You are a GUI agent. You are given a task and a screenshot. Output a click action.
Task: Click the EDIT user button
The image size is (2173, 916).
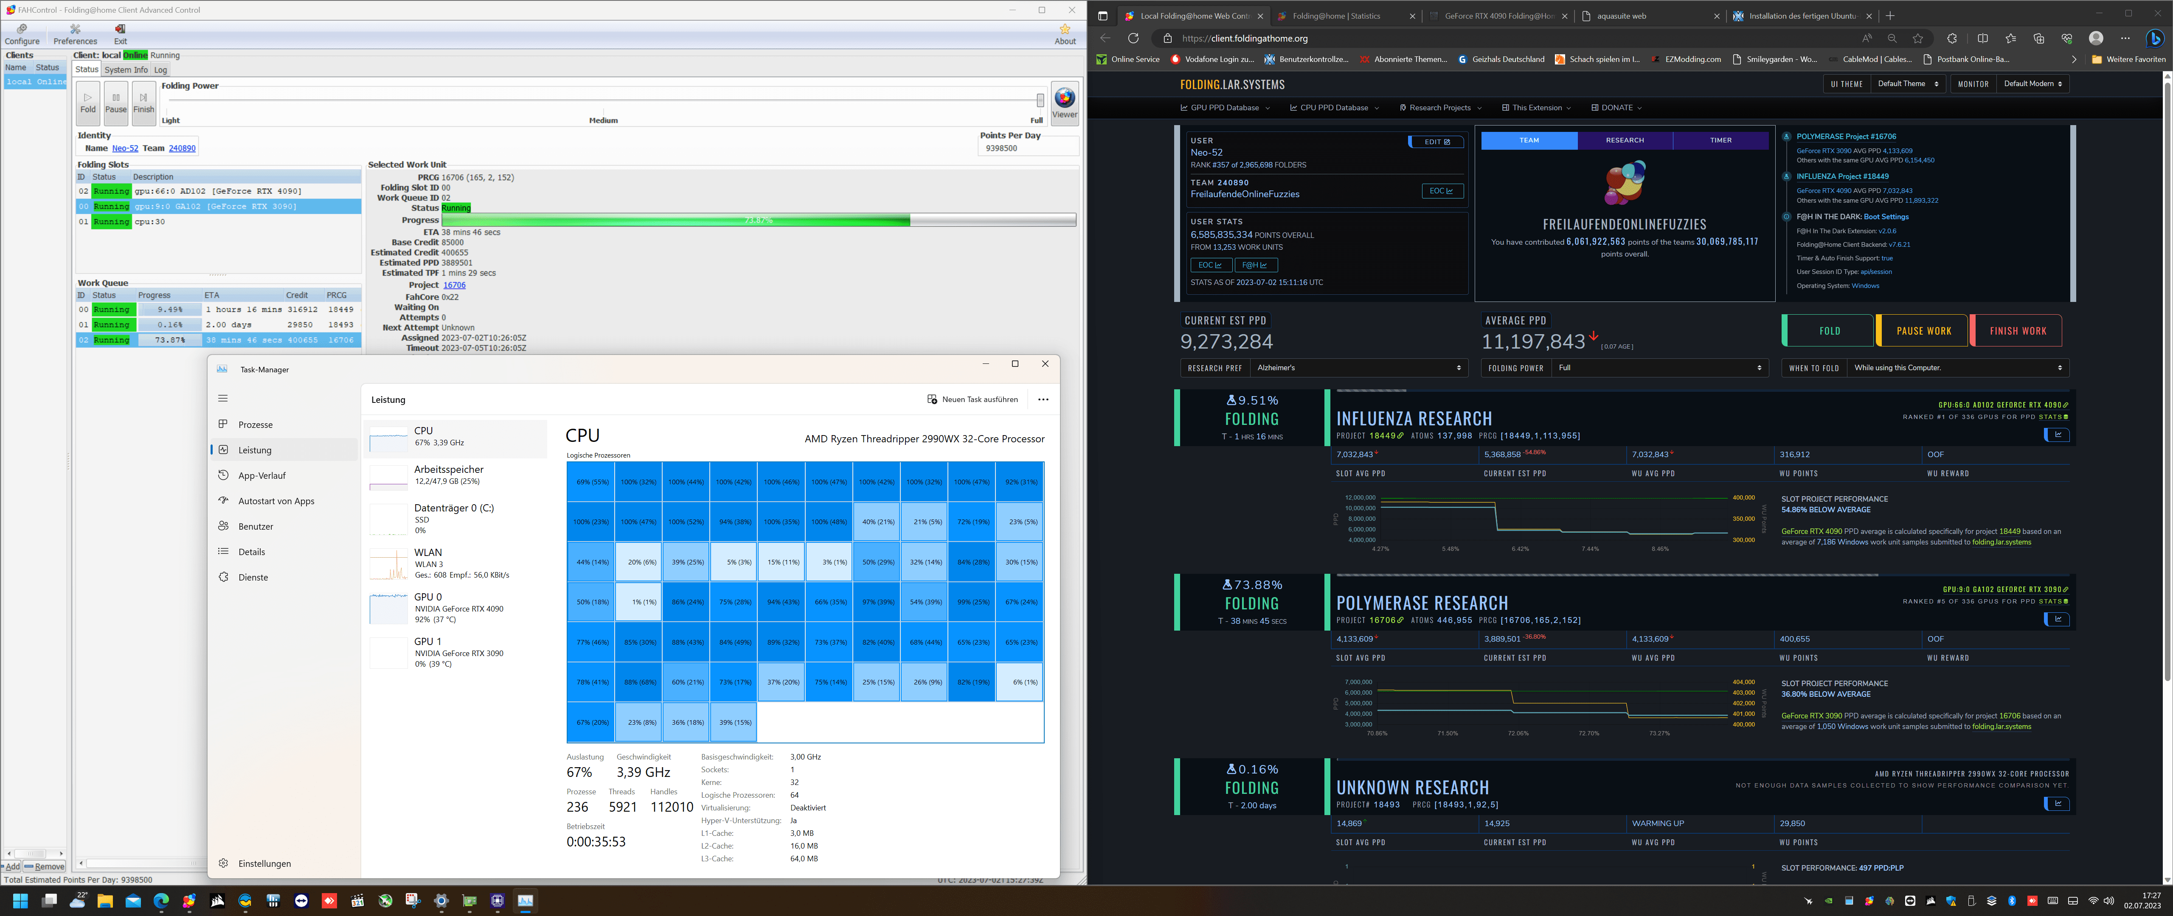(x=1436, y=142)
